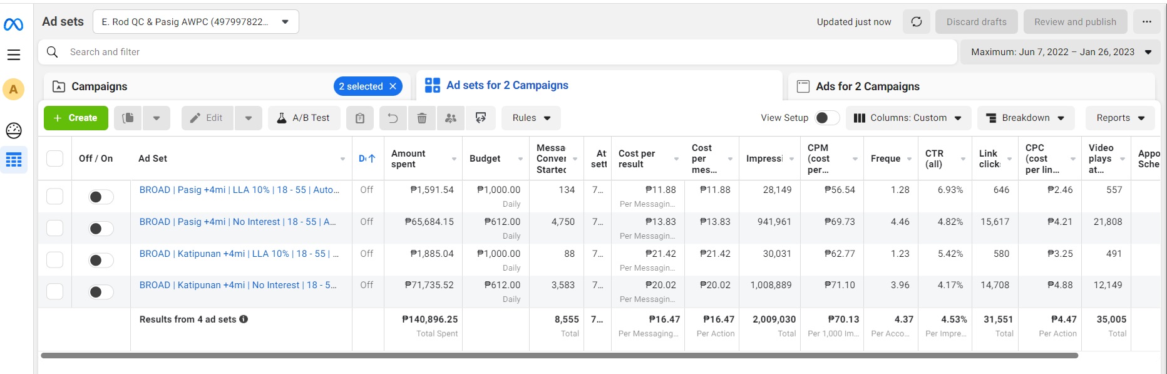The width and height of the screenshot is (1167, 374).
Task: Switch to the Campaigns tab
Action: [99, 86]
